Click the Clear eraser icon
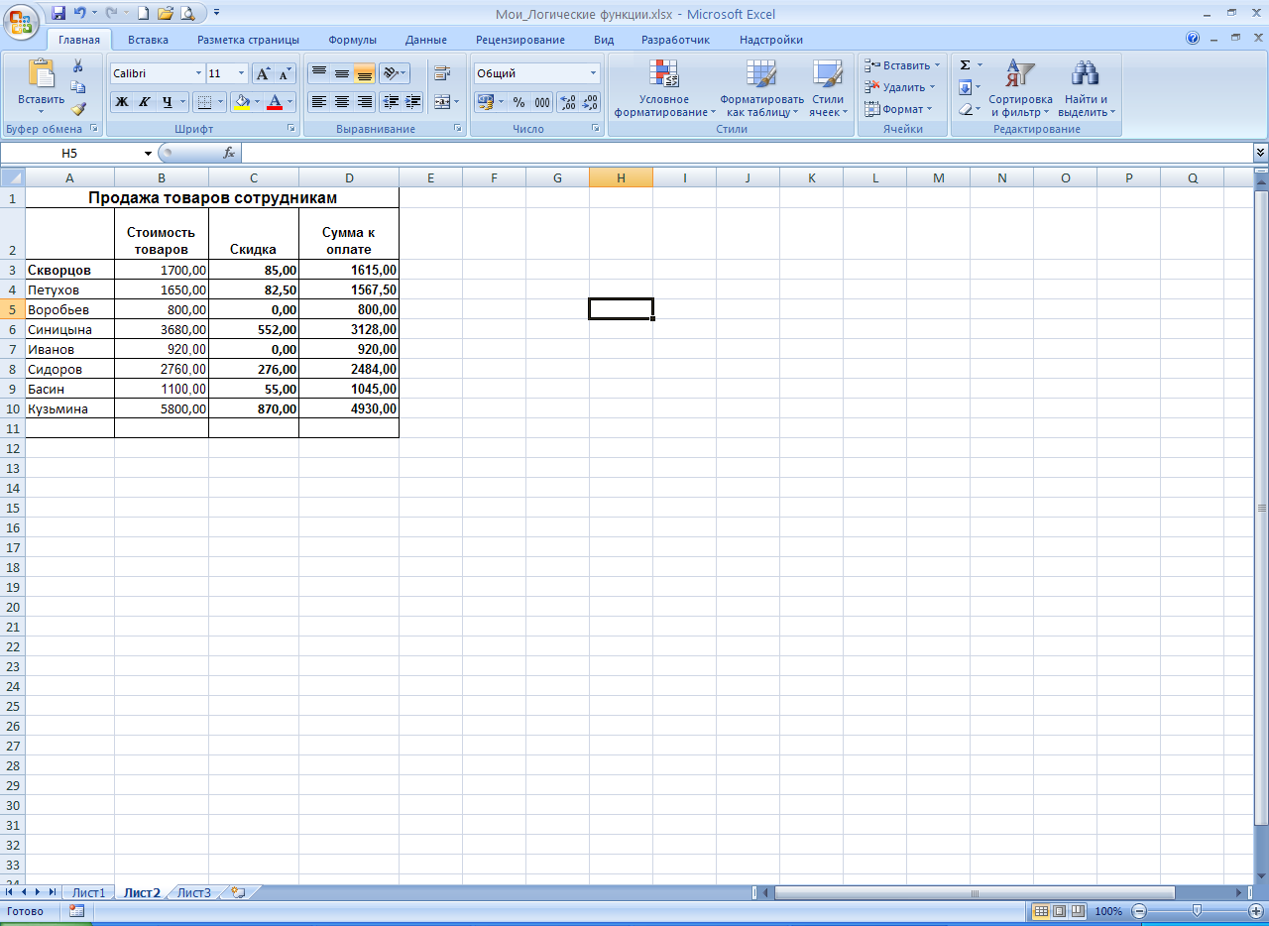Viewport: 1269px width, 926px height. point(965,109)
